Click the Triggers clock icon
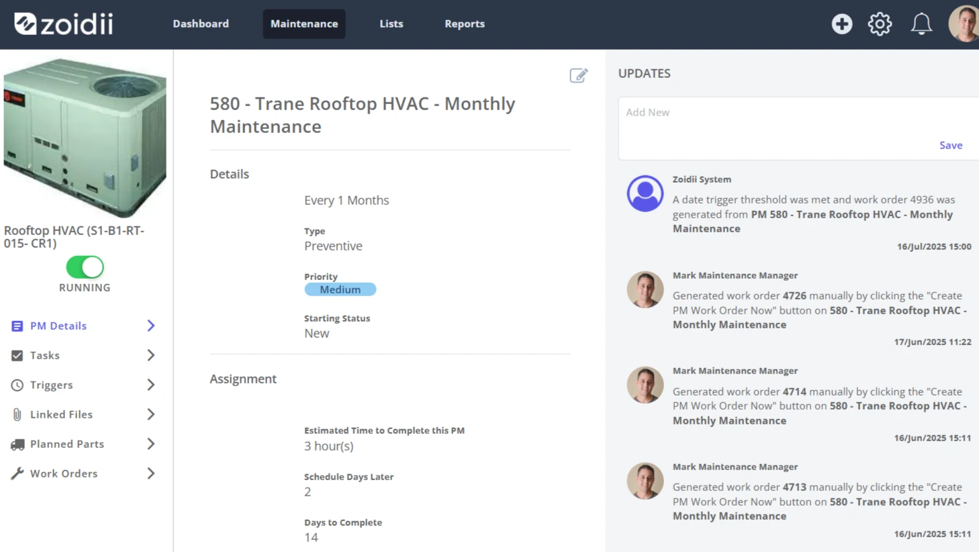 (x=17, y=385)
